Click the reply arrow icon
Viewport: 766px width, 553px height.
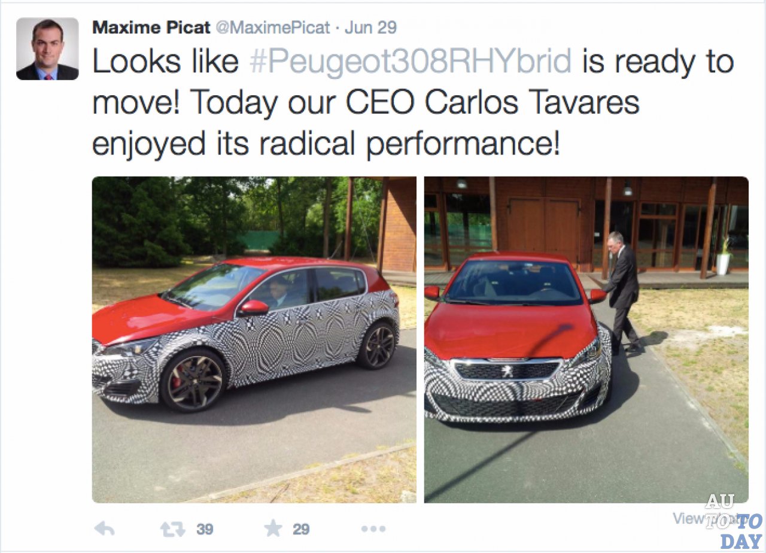[x=104, y=528]
